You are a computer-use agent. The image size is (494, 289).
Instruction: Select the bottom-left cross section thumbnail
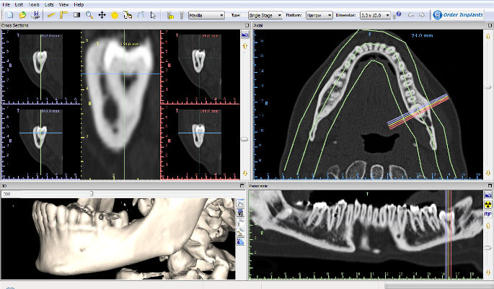click(x=41, y=142)
